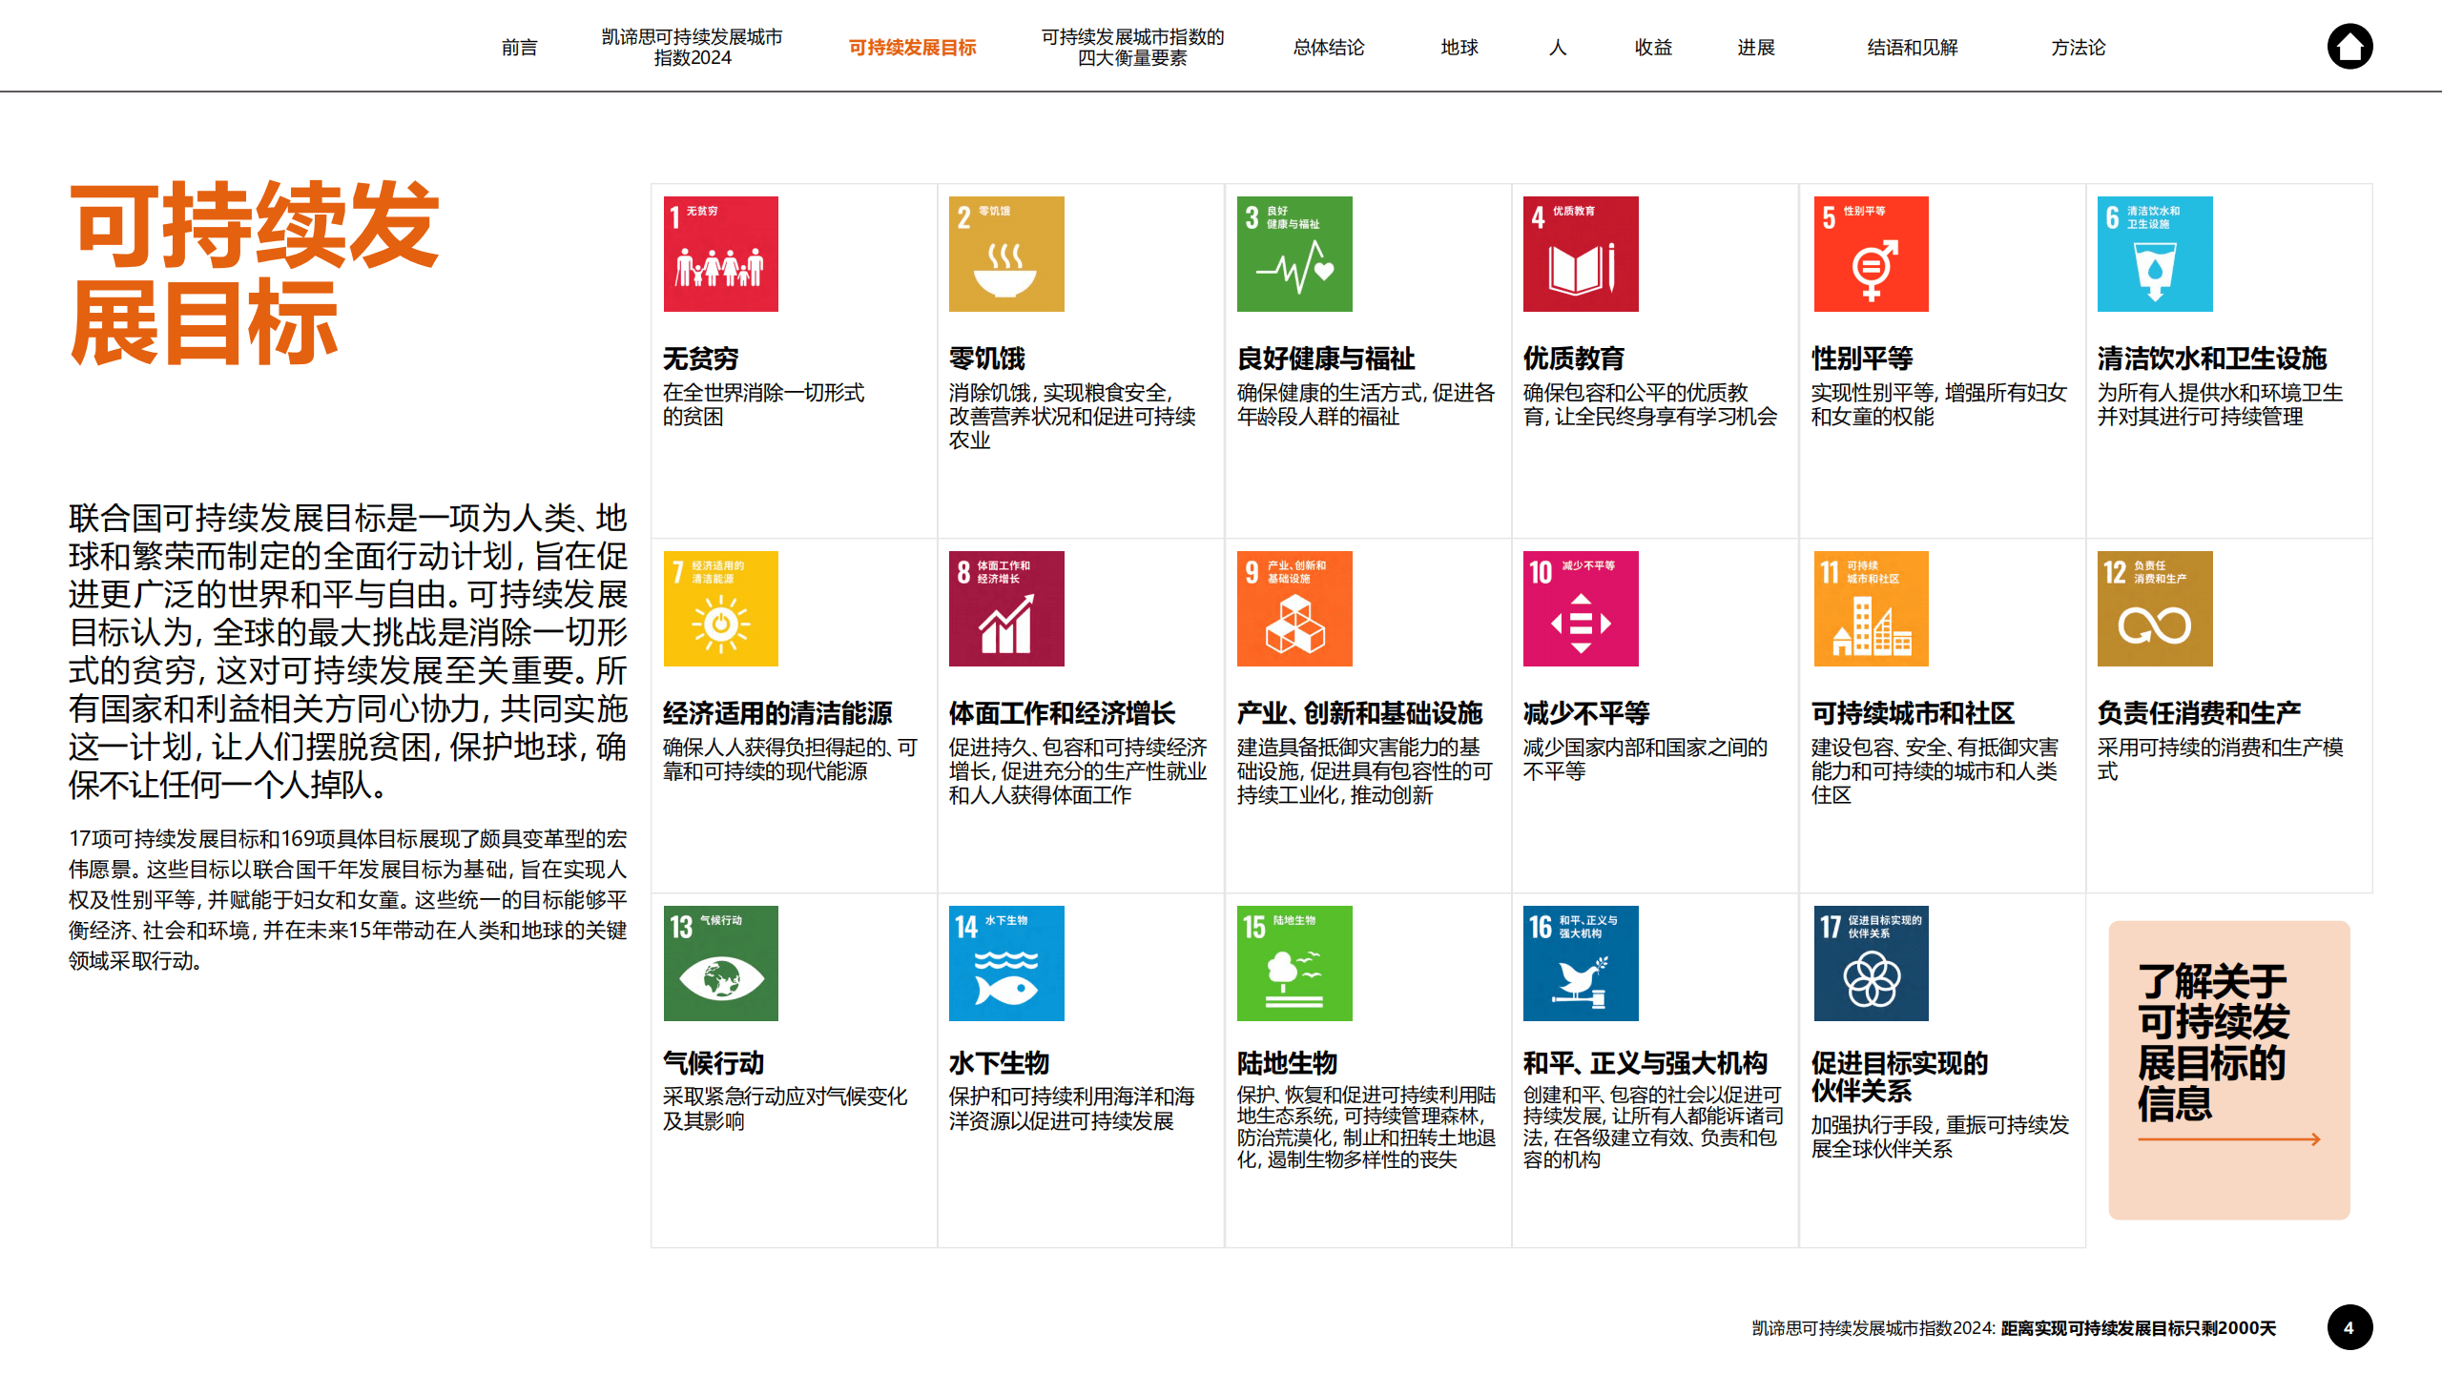Open 凯谛思可持续发展城市指数2024 navigation tab
This screenshot has width=2442, height=1373.
tap(692, 47)
